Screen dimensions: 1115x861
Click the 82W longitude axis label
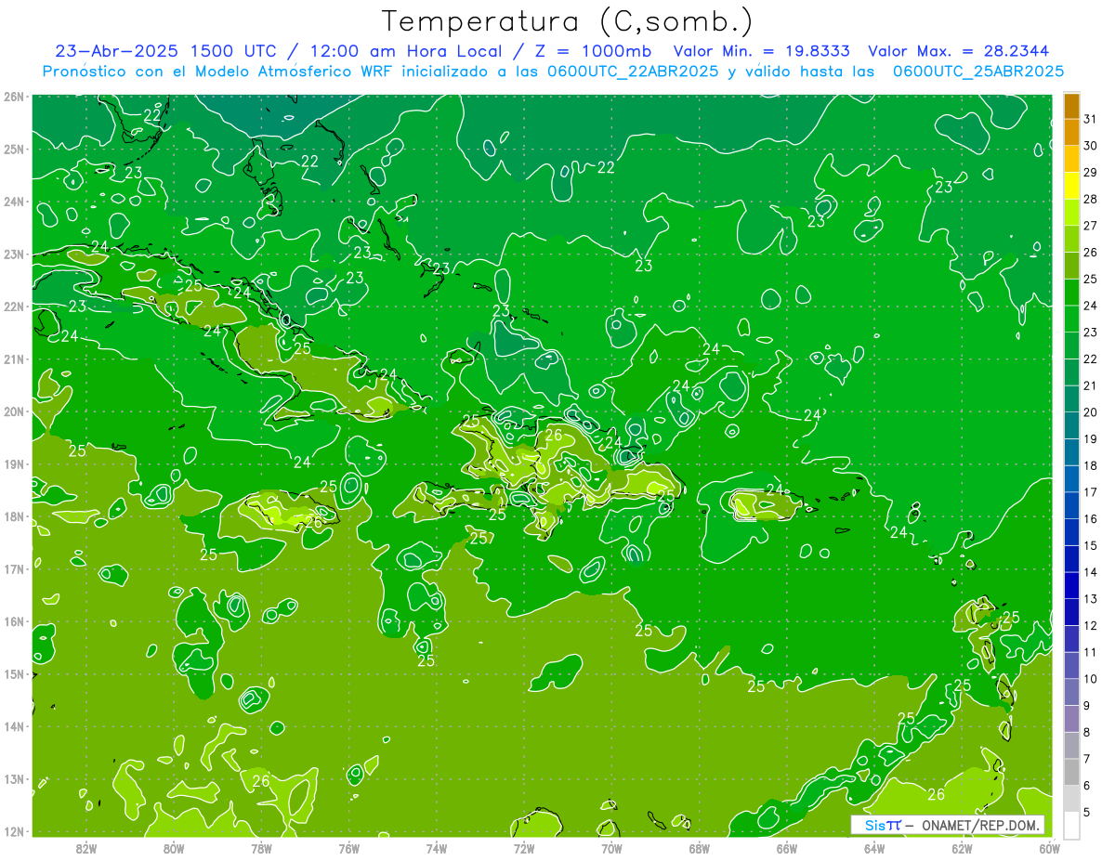pos(85,848)
